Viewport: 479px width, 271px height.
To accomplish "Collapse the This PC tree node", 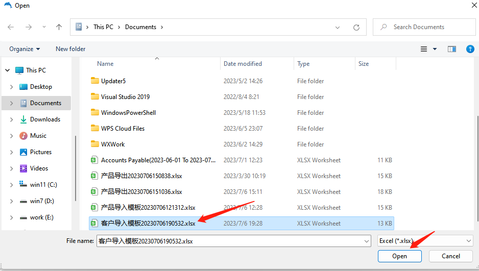I will 7,70.
